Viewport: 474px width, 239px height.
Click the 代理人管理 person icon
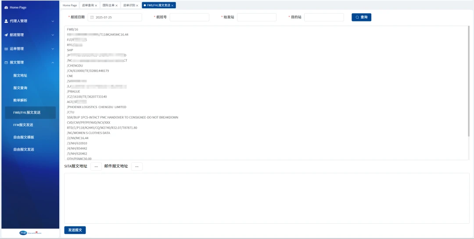(x=6, y=21)
